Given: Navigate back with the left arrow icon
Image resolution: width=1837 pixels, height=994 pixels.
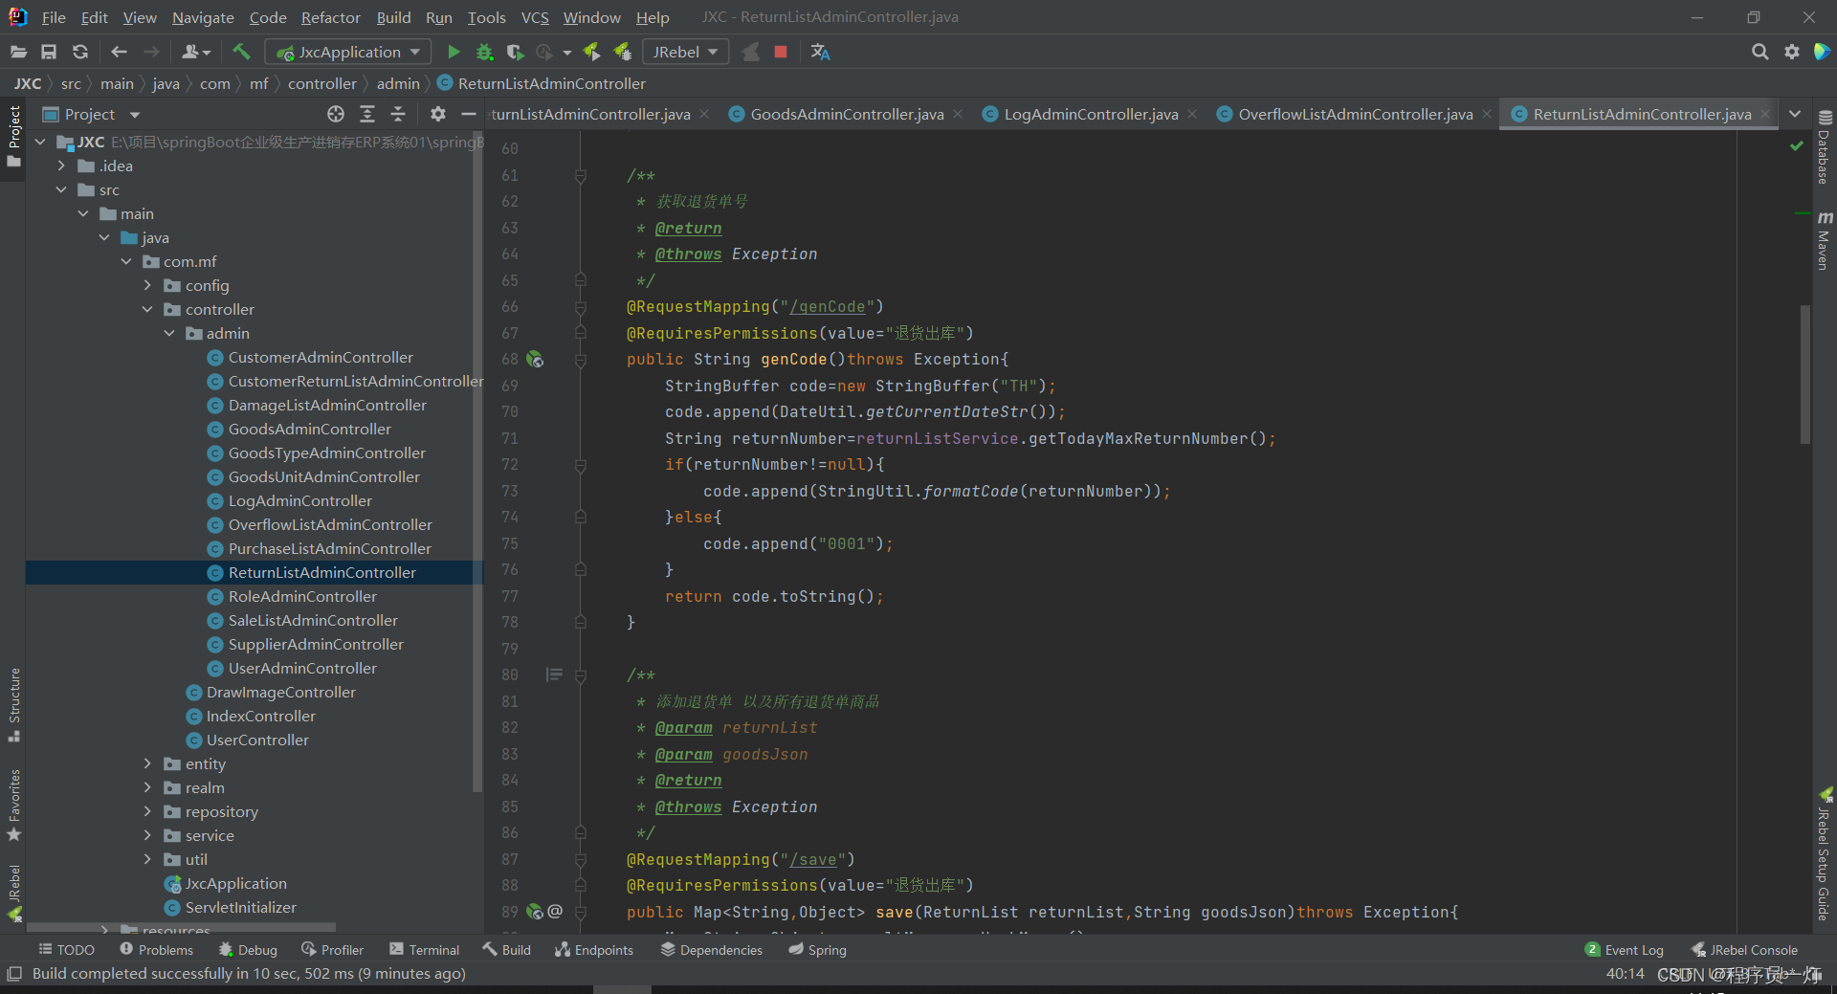Looking at the screenshot, I should pyautogui.click(x=120, y=52).
